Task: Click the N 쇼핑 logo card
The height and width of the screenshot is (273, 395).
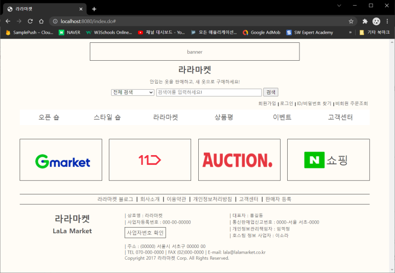Action: click(329, 160)
